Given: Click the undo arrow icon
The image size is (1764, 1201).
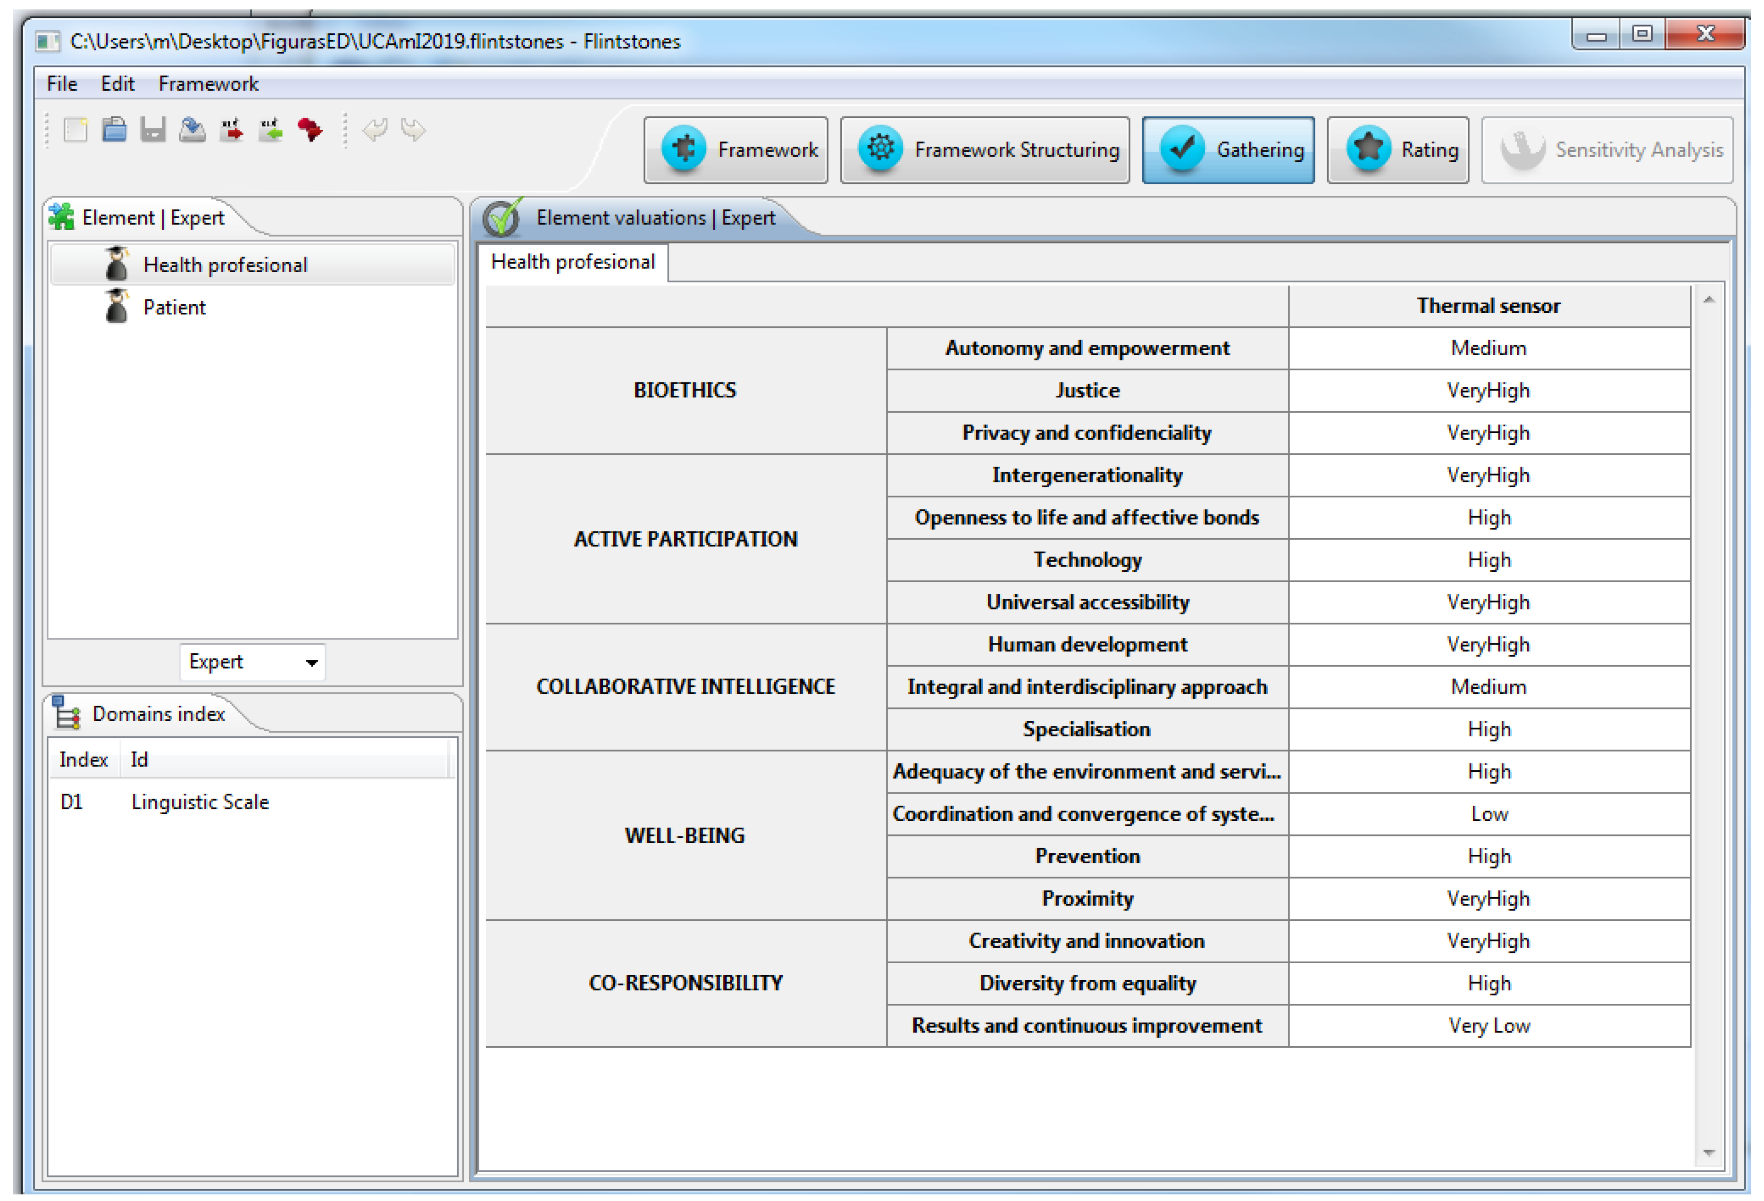Looking at the screenshot, I should [x=375, y=130].
